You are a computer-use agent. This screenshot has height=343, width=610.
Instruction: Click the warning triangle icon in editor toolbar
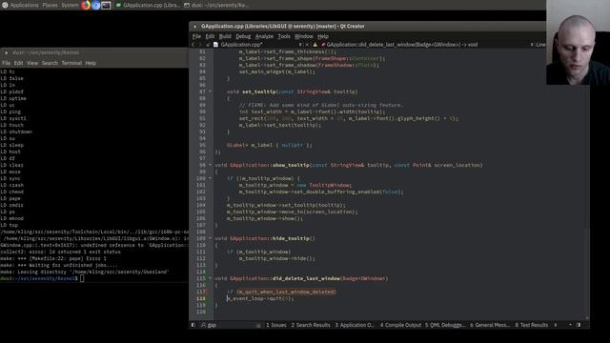click(315, 45)
